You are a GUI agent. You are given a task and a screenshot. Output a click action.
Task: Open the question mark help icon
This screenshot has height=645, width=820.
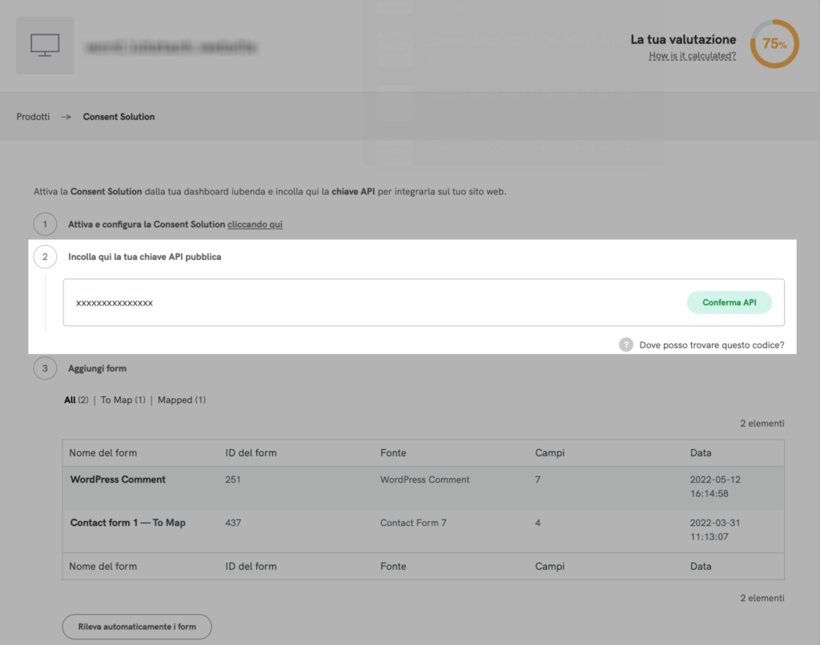625,344
